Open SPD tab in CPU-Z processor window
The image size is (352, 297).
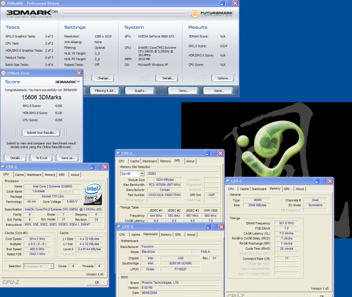point(62,175)
